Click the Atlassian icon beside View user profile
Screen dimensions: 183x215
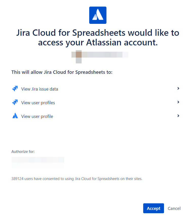point(15,116)
